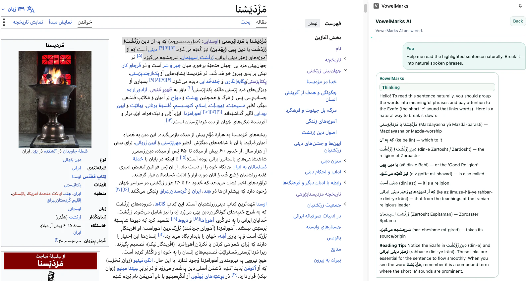Expand the Thinking block in VowelMarks
The height and width of the screenshot is (281, 526).
437,87
